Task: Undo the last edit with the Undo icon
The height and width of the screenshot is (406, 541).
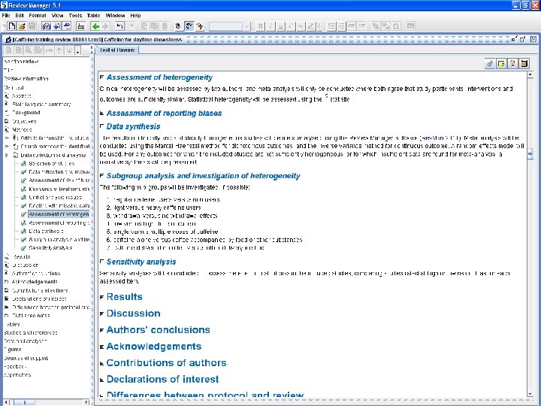Action: click(119, 26)
